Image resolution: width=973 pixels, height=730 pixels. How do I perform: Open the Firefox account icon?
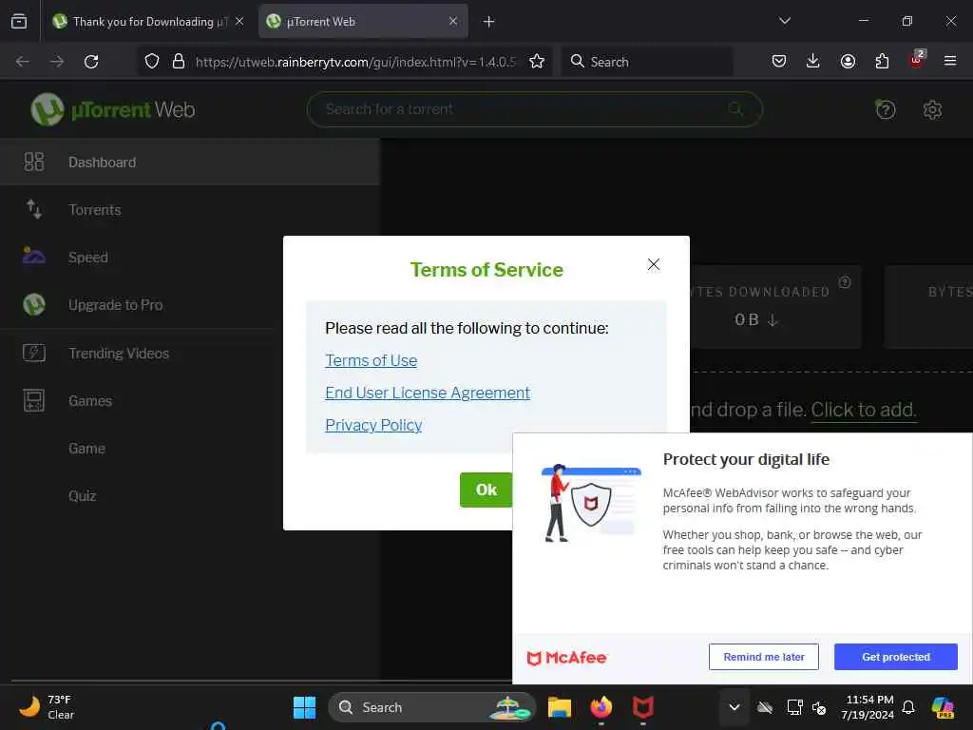[x=848, y=62]
